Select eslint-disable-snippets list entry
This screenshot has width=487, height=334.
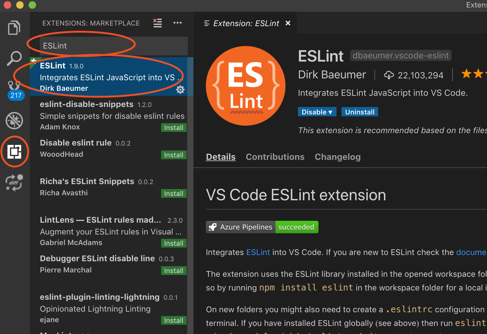[x=111, y=115]
